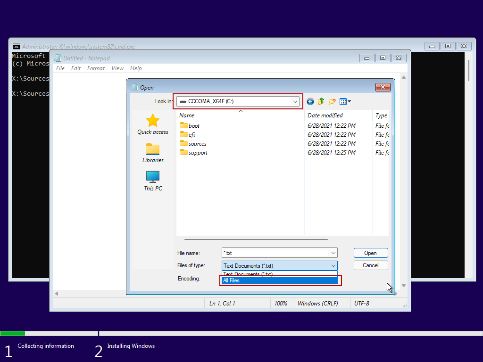
Task: Click in the File name field
Action: coord(275,253)
